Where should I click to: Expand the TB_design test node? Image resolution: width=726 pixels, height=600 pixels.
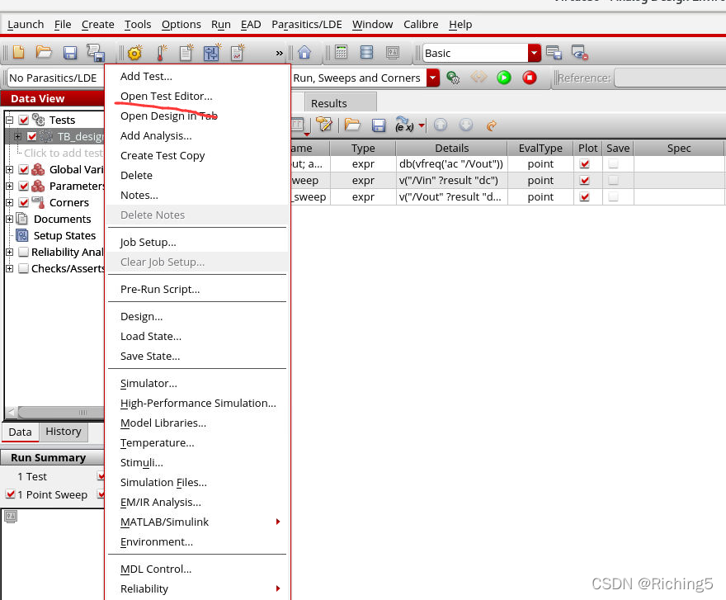coord(17,136)
